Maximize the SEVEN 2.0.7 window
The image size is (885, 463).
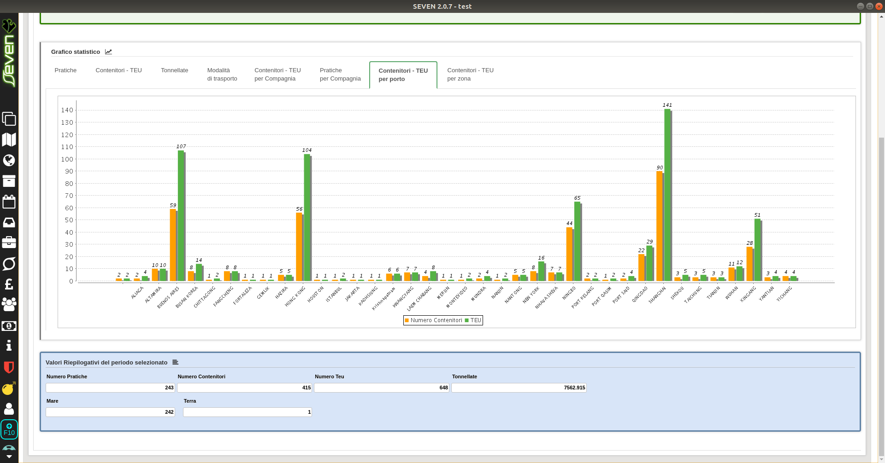tap(869, 6)
